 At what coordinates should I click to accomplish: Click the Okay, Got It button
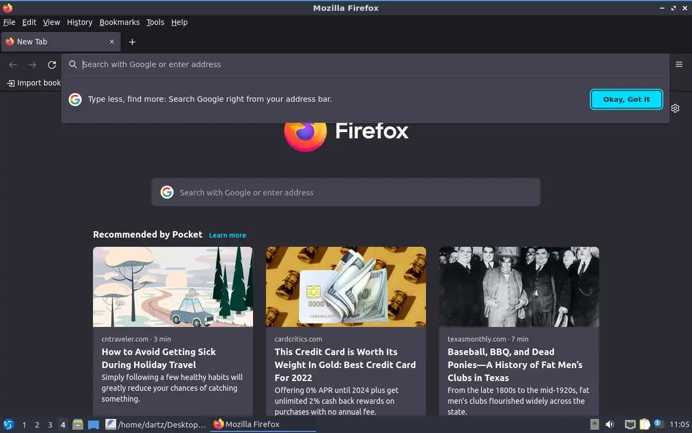point(627,100)
